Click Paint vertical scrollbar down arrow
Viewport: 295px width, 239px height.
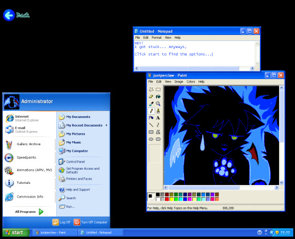[281, 182]
